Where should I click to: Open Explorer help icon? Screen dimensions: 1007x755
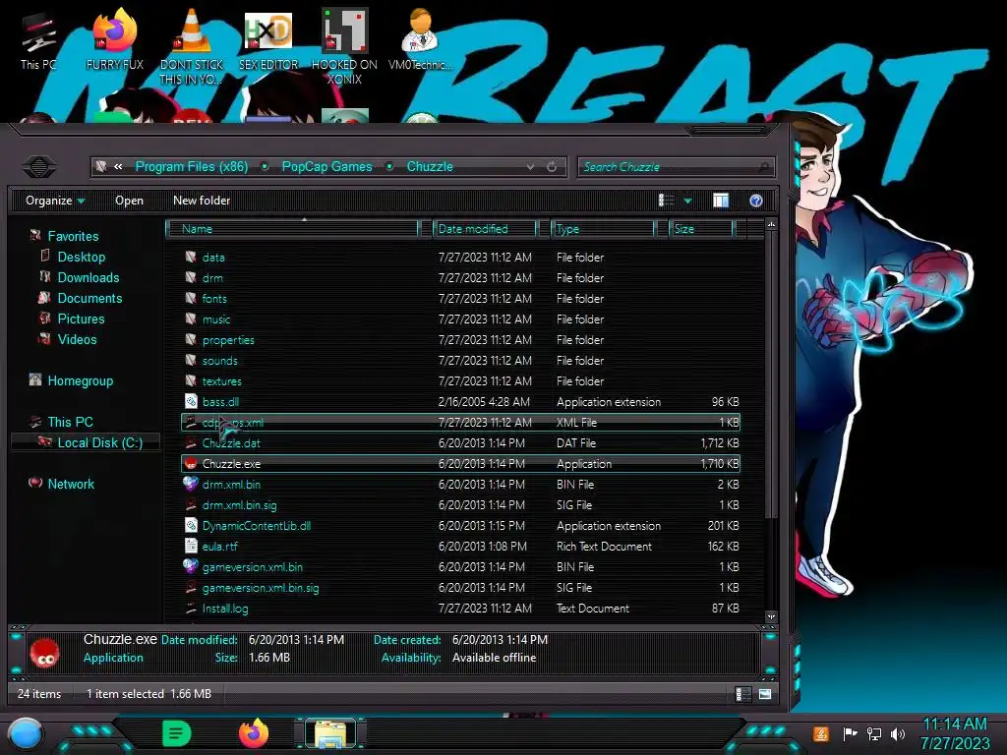pos(756,201)
